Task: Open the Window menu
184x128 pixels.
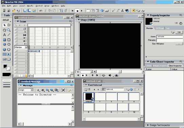Action: (x=55, y=6)
